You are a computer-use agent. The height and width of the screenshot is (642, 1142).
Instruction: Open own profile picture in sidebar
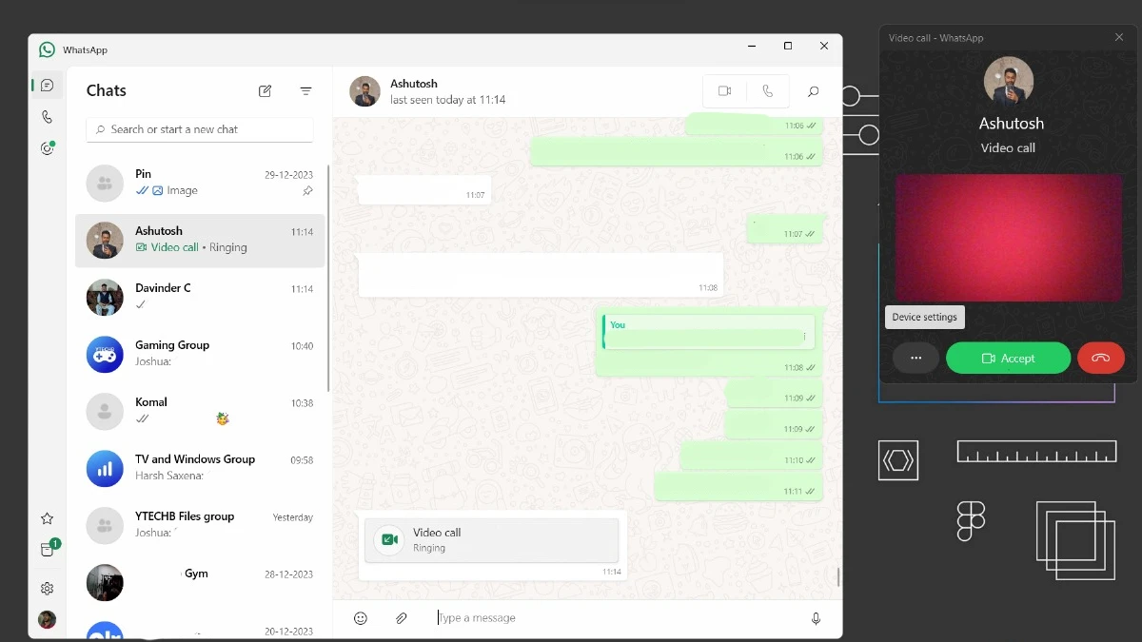(47, 620)
